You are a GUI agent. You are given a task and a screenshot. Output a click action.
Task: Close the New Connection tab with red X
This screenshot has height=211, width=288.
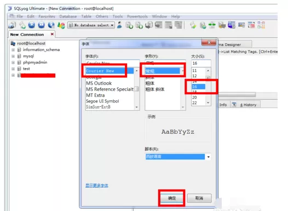(x=52, y=34)
